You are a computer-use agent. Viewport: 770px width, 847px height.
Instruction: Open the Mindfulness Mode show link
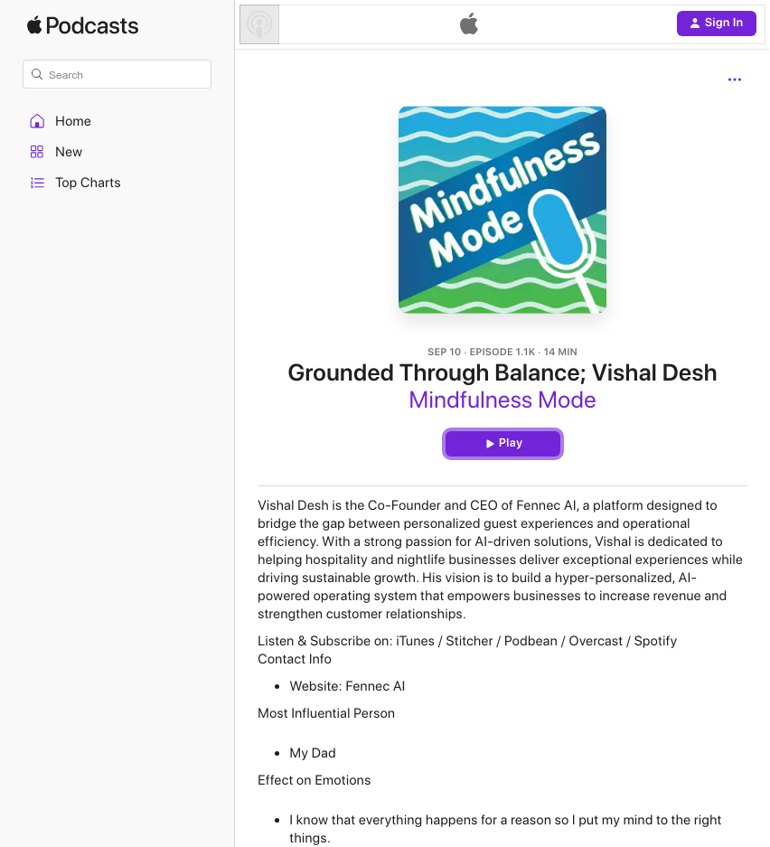pyautogui.click(x=502, y=400)
